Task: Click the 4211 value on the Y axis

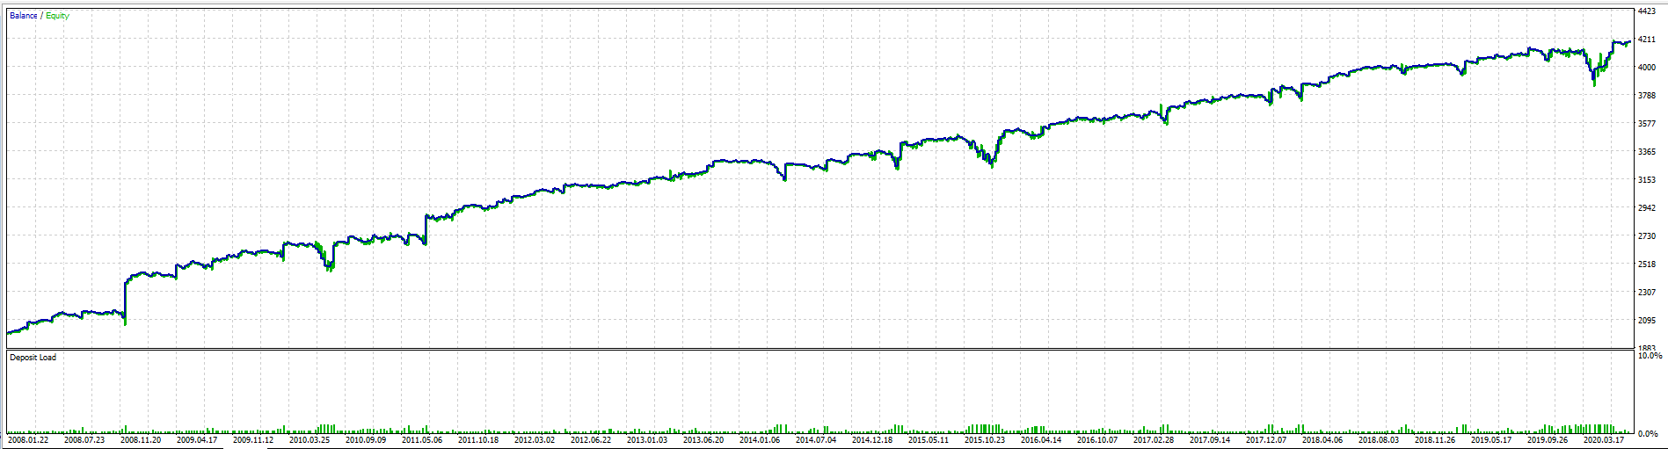Action: click(x=1647, y=40)
